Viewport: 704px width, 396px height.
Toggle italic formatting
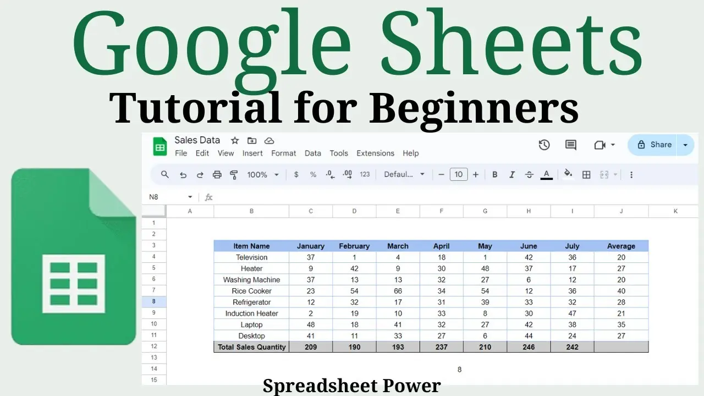[x=512, y=175]
